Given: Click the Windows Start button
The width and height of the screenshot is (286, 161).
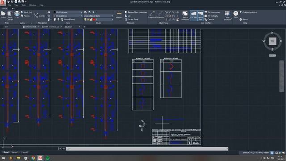Looking at the screenshot, I should pos(4,158).
